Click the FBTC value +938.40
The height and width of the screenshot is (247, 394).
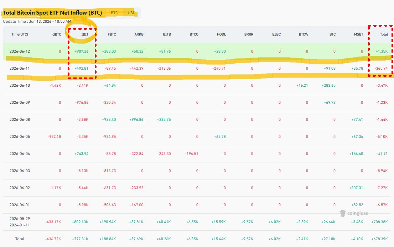109,120
